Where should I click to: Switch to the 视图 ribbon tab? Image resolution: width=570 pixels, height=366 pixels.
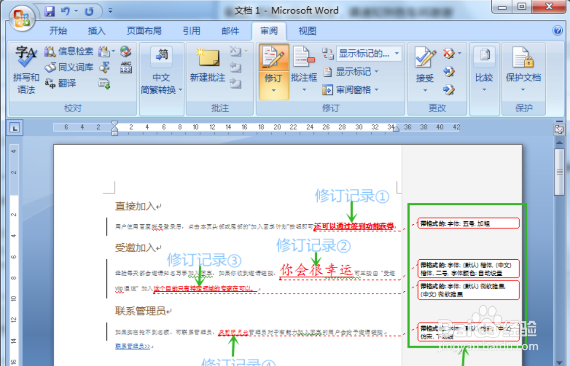coord(307,31)
